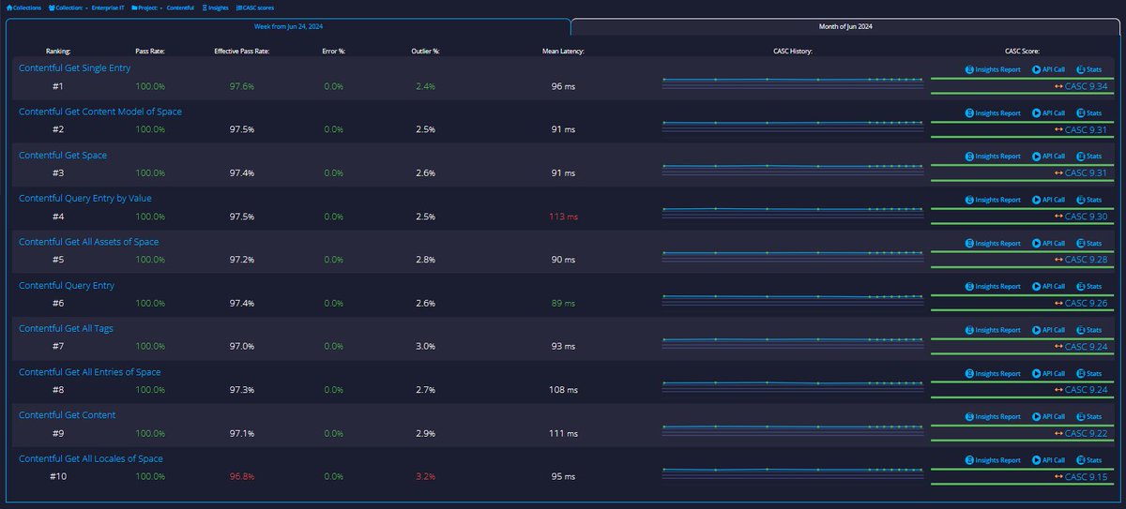The width and height of the screenshot is (1126, 509).
Task: Open Stats for Get All Locales of Space
Action: tap(1088, 460)
